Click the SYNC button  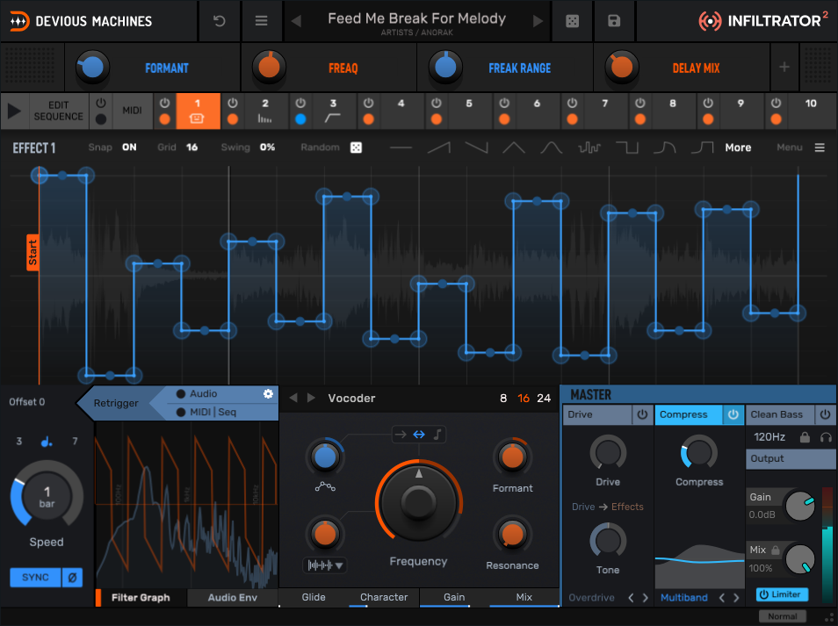[35, 578]
